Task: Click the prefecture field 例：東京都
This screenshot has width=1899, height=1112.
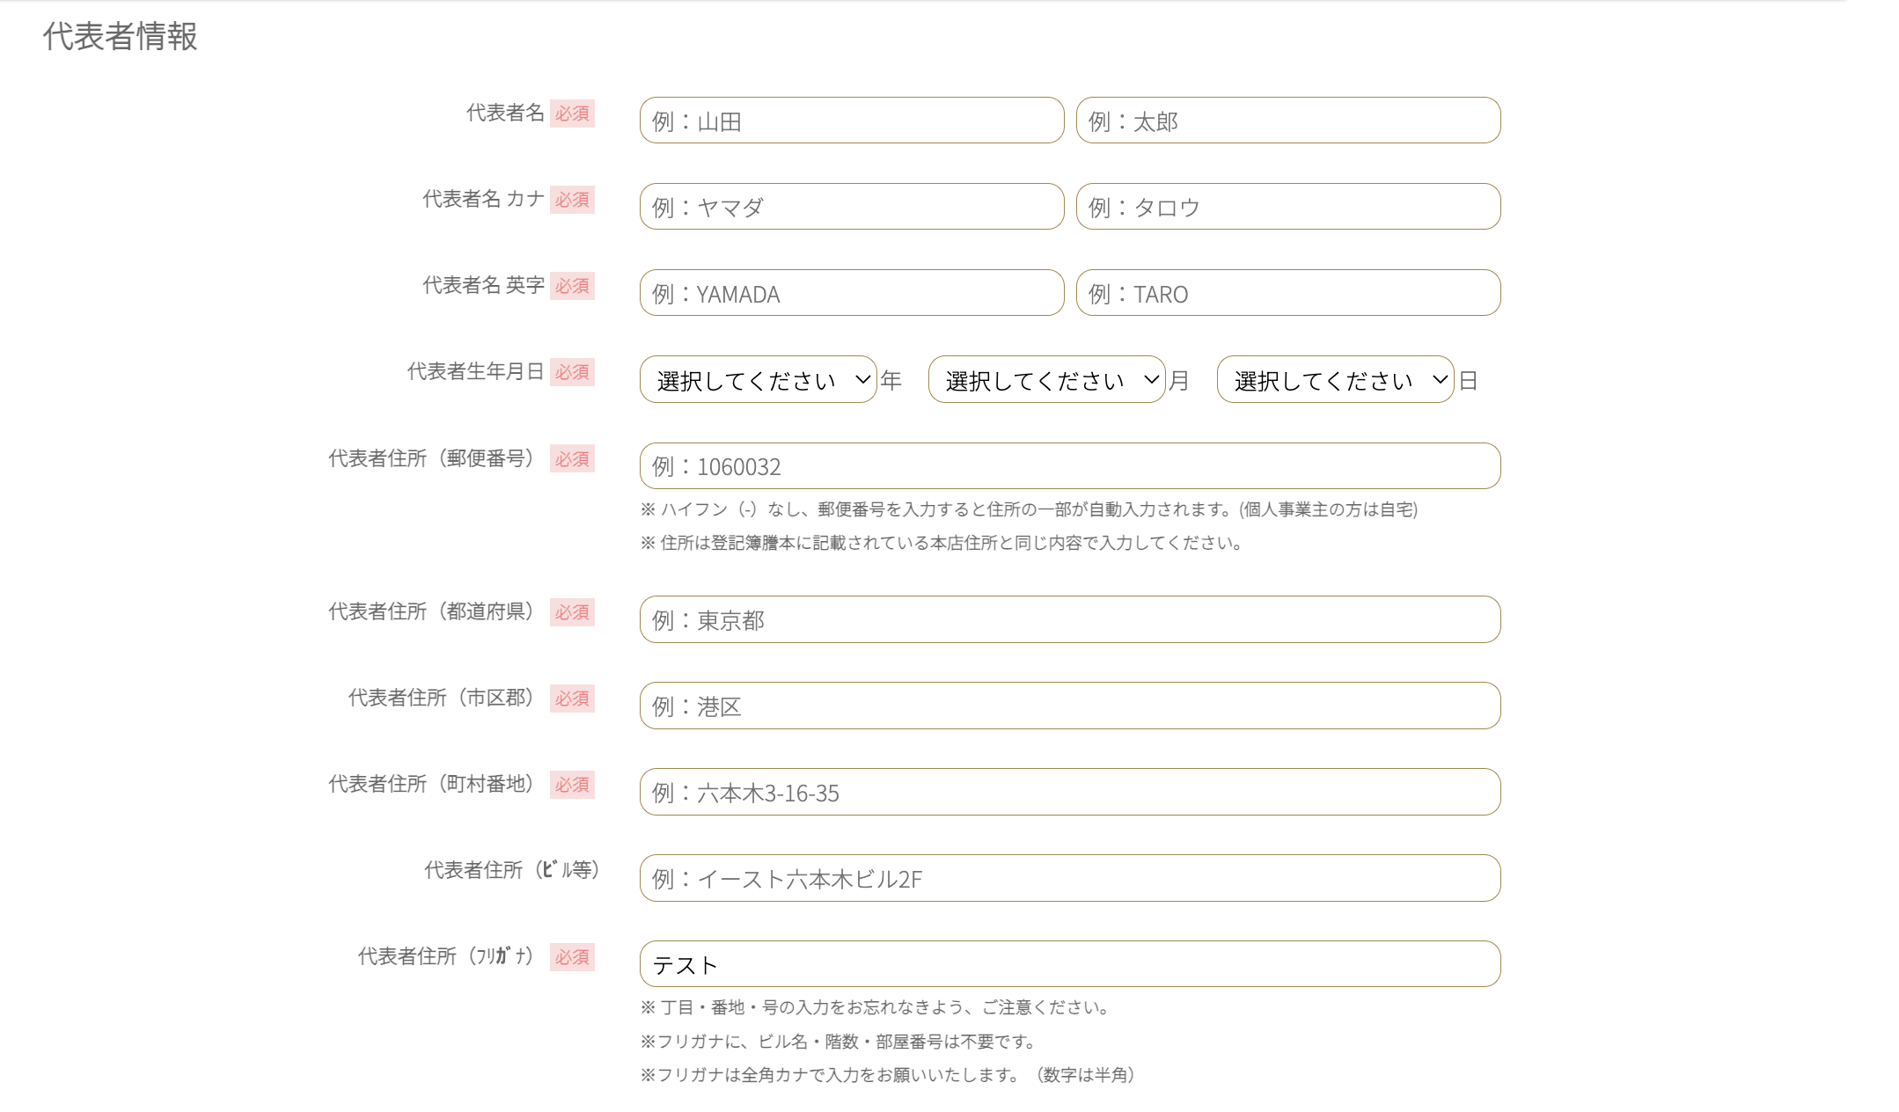Action: [x=1070, y=619]
